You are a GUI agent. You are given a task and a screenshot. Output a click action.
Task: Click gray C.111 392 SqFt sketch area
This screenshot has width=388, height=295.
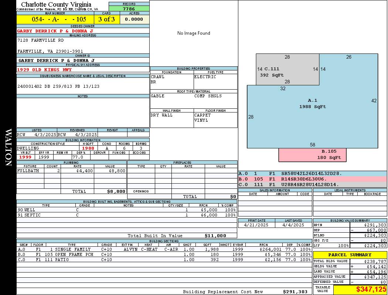click(x=287, y=69)
